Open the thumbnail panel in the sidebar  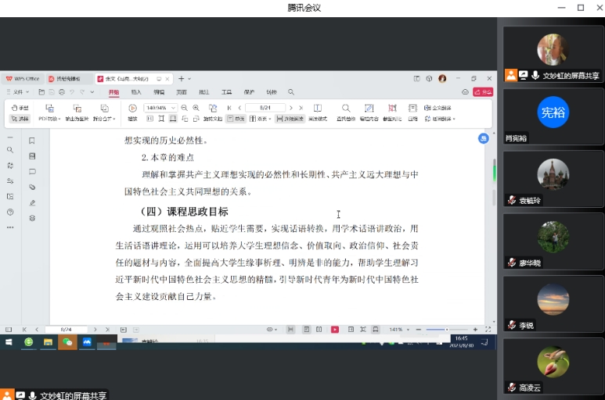point(32,156)
